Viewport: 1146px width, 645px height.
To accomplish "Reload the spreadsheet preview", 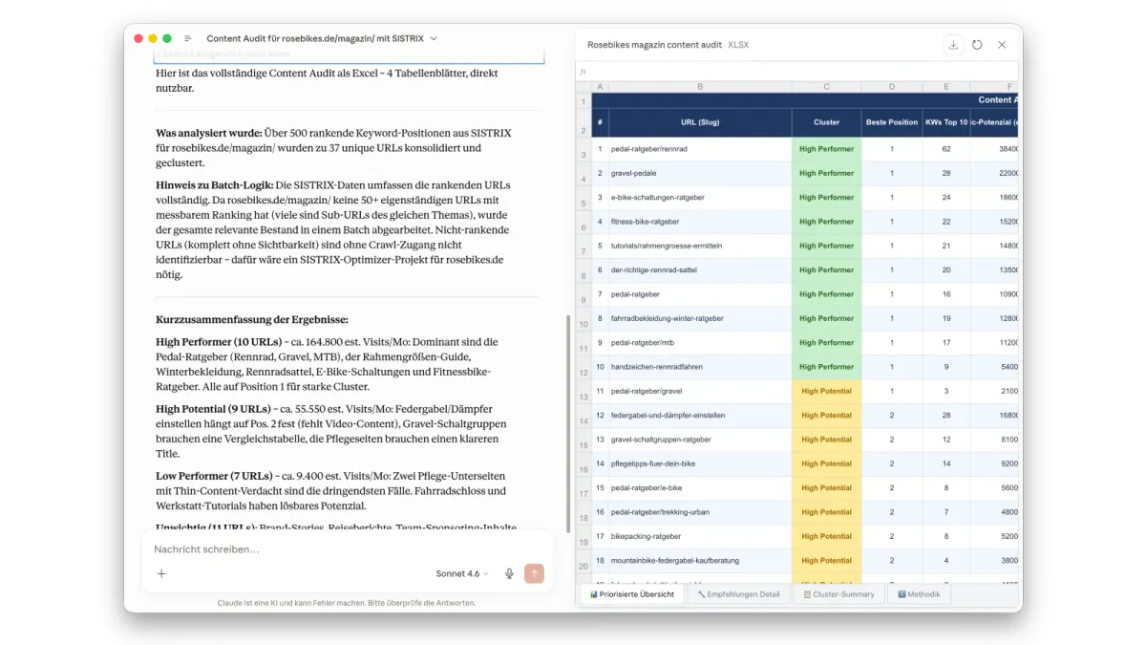I will click(x=977, y=45).
